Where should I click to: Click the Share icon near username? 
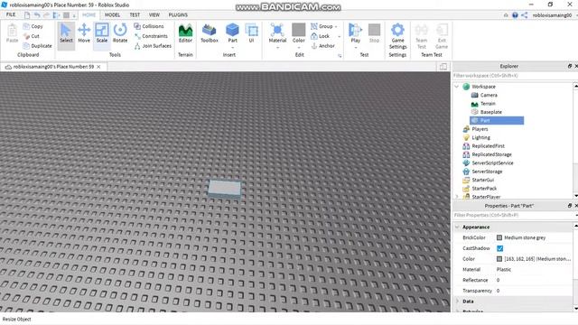tap(525, 15)
